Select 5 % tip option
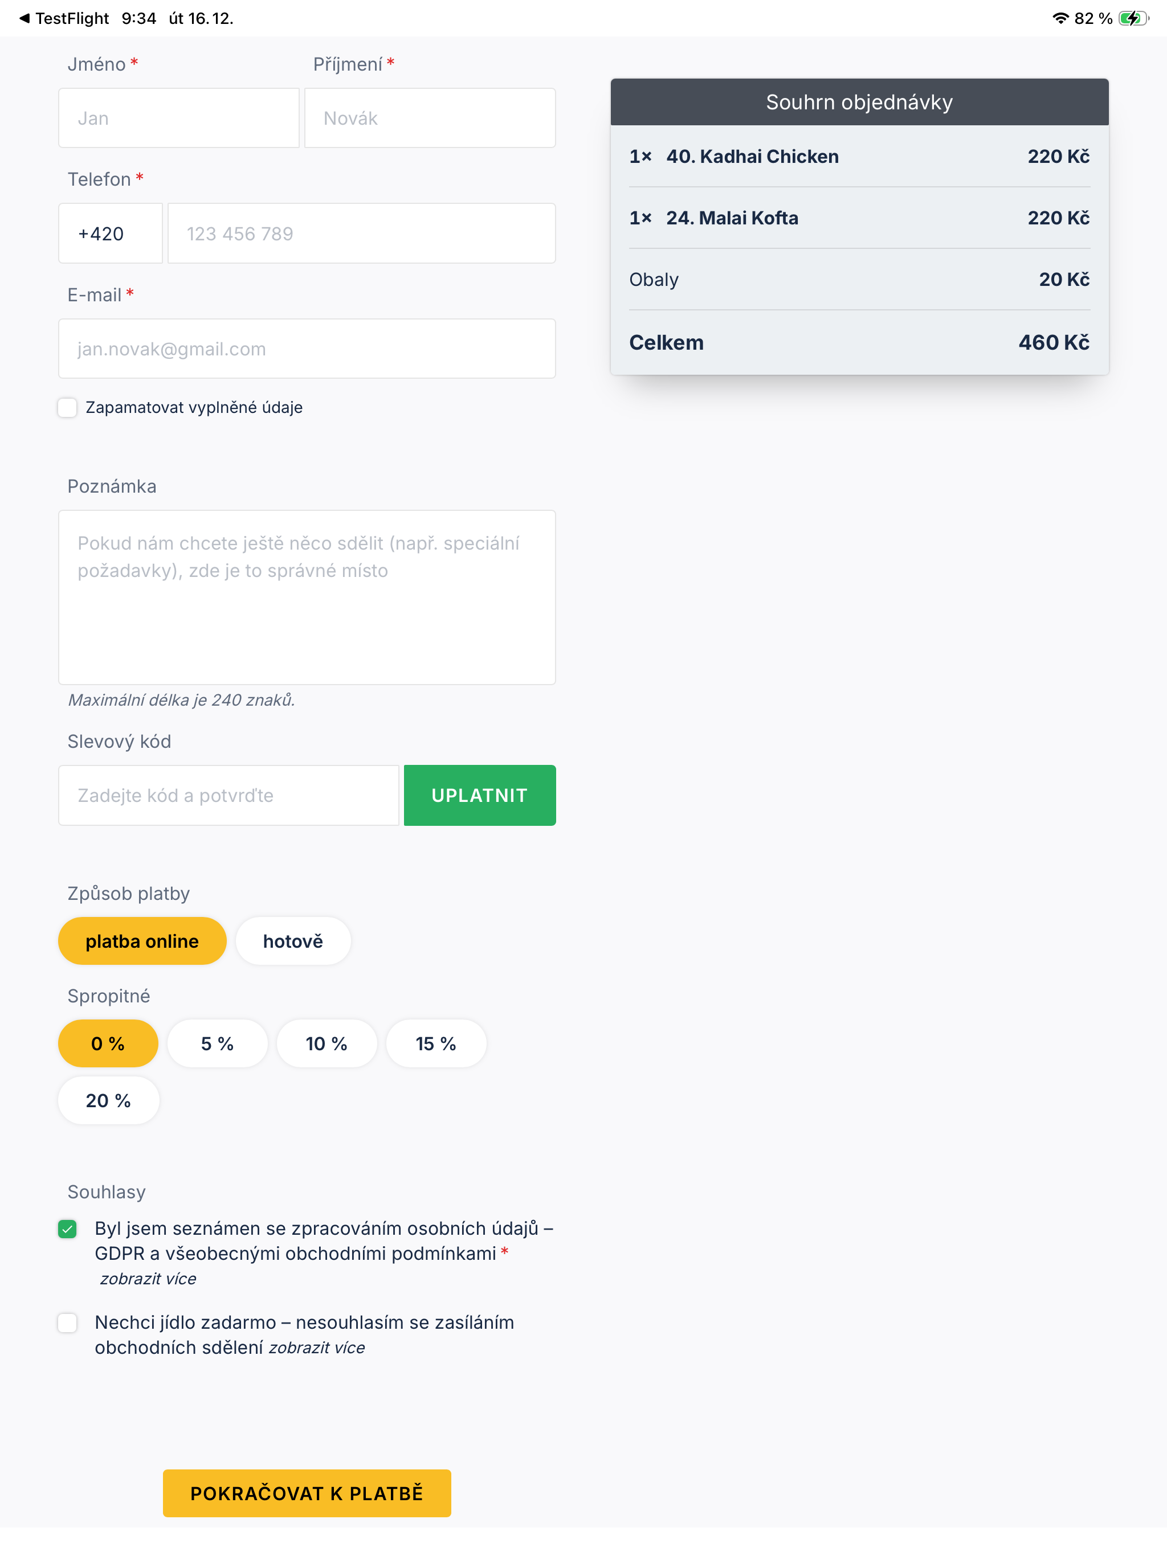Viewport: 1167px width, 1556px height. click(x=217, y=1044)
